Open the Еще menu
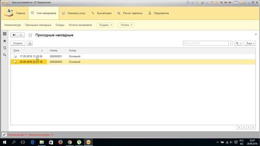 point(250,43)
